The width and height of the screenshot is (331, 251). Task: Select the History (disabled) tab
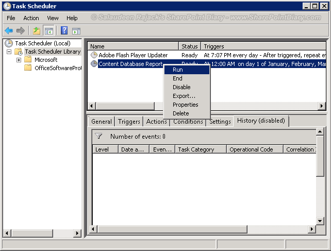(x=261, y=121)
